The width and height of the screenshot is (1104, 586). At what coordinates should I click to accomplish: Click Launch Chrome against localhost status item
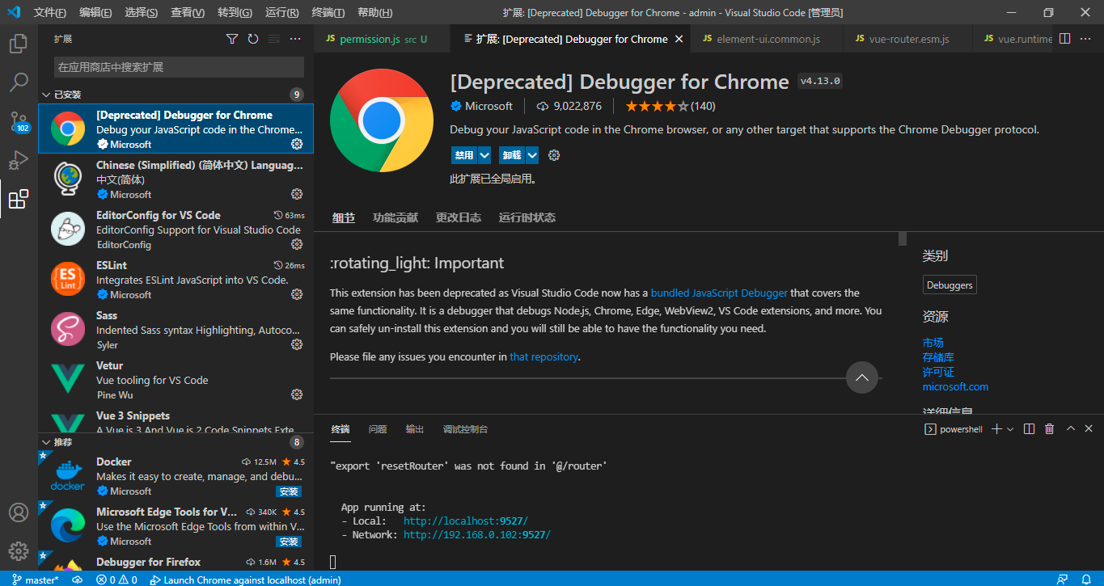point(245,580)
